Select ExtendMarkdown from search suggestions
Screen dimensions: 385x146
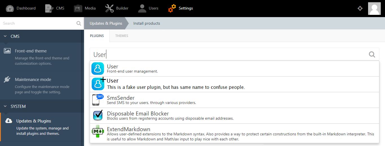[x=235, y=133]
